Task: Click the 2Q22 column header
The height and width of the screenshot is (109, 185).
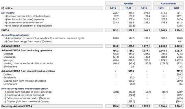Action: tap(128, 8)
